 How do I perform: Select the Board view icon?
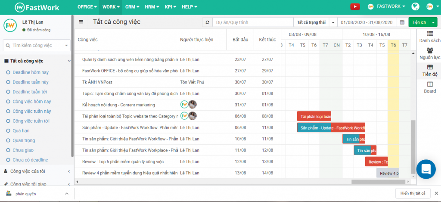click(429, 87)
